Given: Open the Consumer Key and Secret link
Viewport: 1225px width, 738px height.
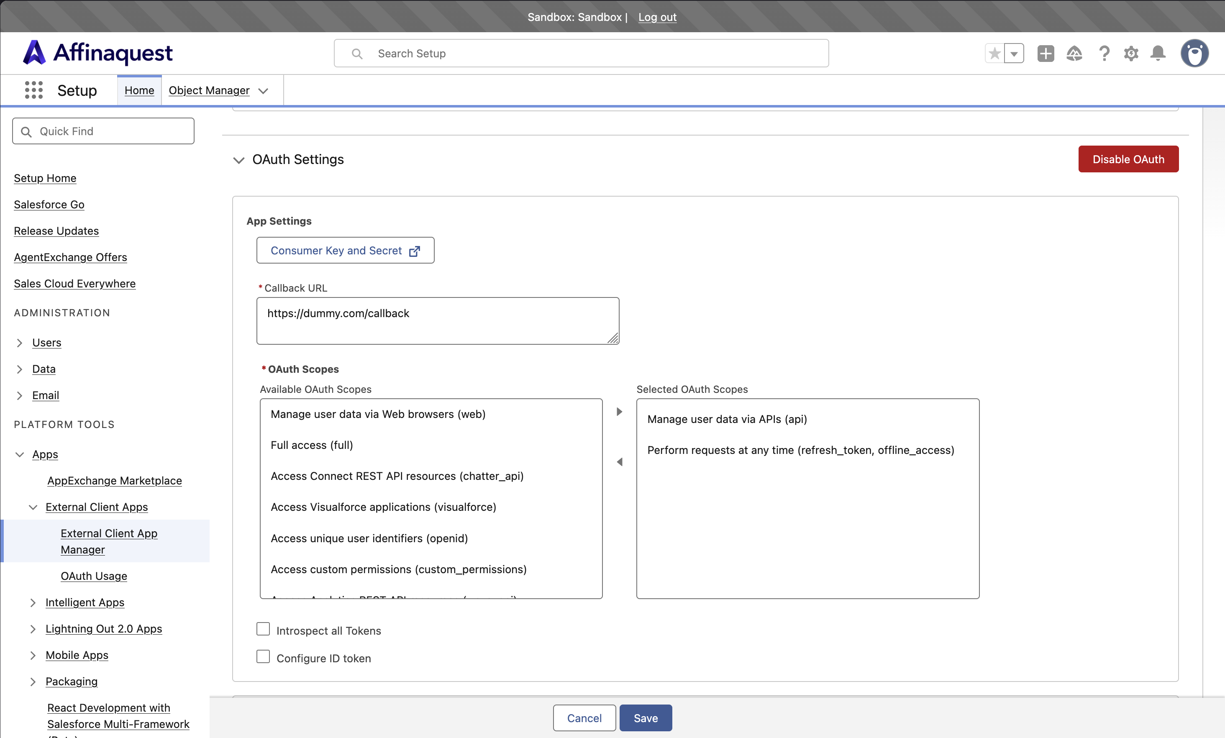Looking at the screenshot, I should click(x=345, y=251).
